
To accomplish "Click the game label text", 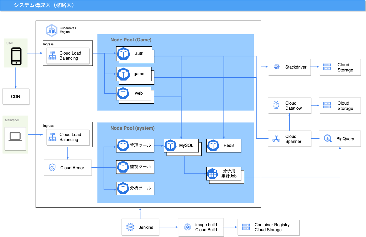I will pos(139,74).
